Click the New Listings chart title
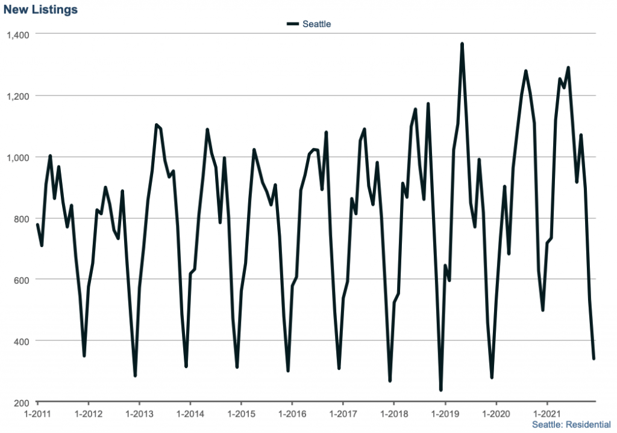Viewport: 617px width, 433px height. [40, 10]
